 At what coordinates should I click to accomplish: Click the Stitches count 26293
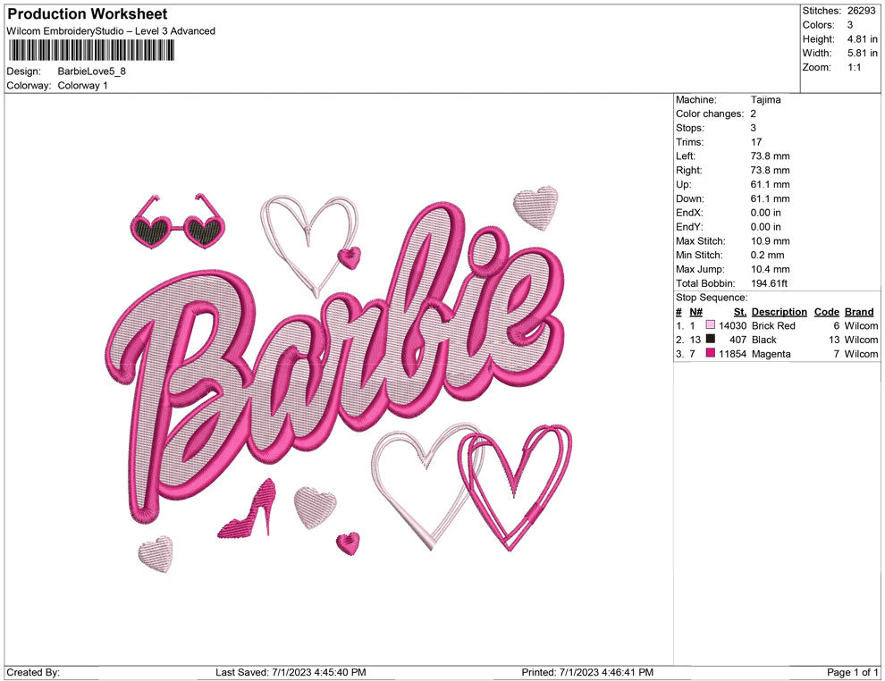pos(861,11)
